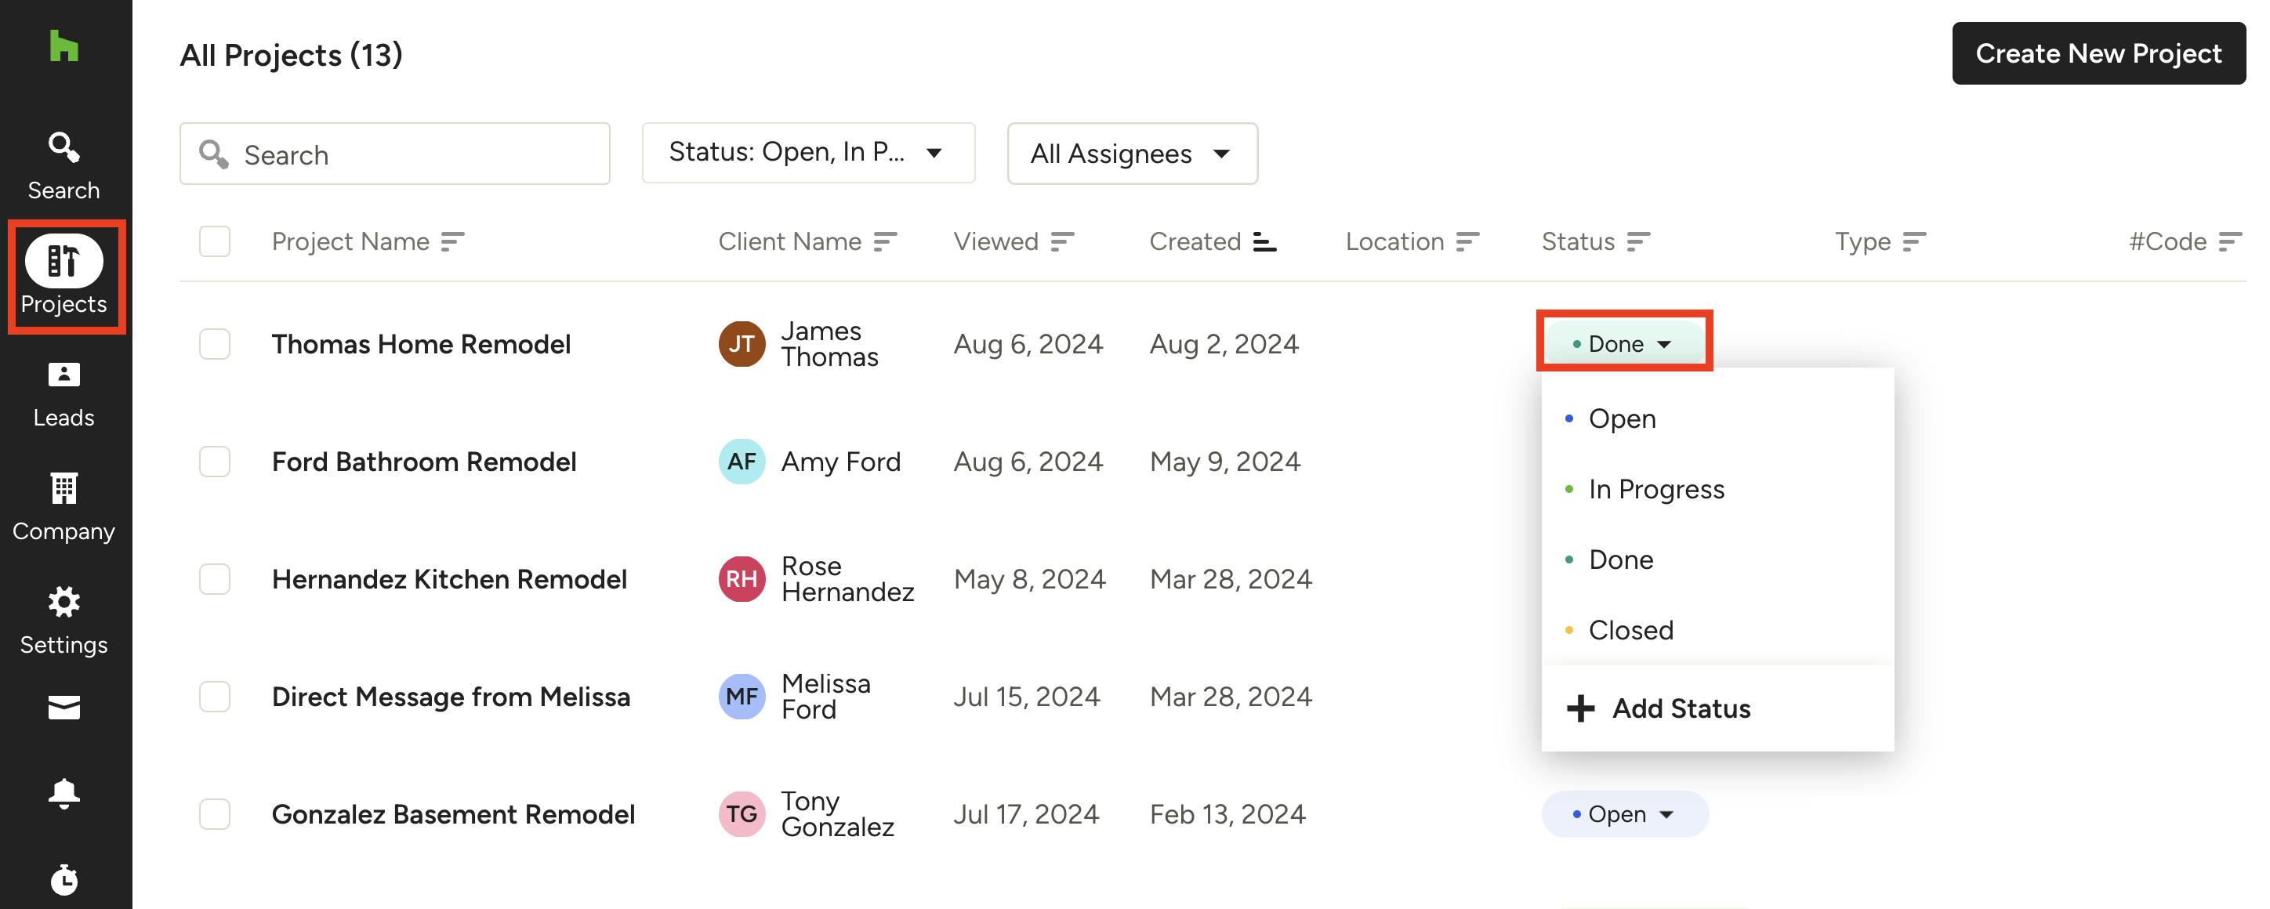
Task: Collapse the Done status dropdown for Thomas
Action: [1624, 343]
